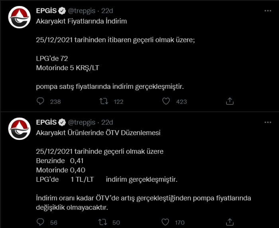Like the tweet with 423 likes

point(166,101)
